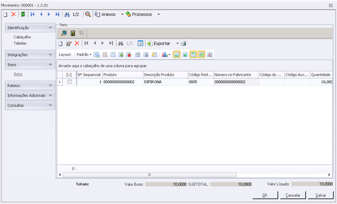337x204 pixels.
Task: Go to first record in top toolbar
Action: pyautogui.click(x=33, y=15)
